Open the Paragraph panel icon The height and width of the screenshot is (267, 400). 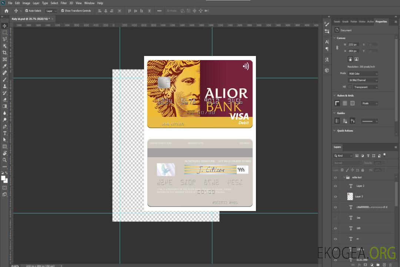(327, 49)
